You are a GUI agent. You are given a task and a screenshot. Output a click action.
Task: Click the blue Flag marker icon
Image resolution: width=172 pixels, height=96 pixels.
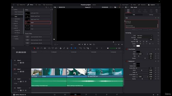pos(71,48)
